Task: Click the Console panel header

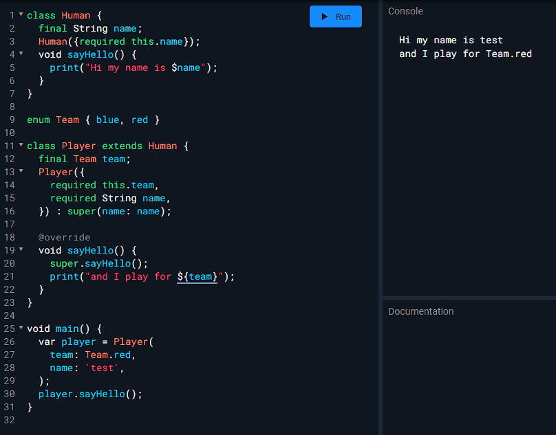Action: click(x=405, y=11)
